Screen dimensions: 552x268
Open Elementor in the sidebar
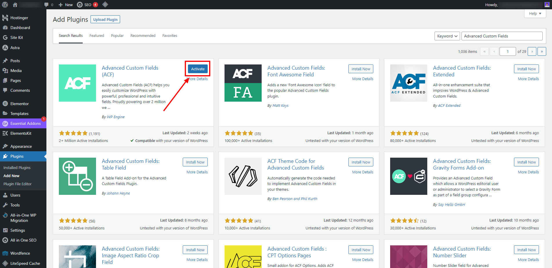tap(19, 104)
